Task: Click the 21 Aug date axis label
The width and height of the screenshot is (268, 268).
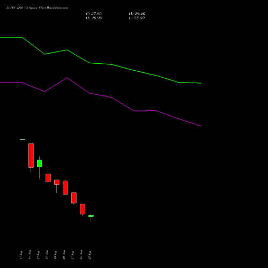Action: (72, 255)
